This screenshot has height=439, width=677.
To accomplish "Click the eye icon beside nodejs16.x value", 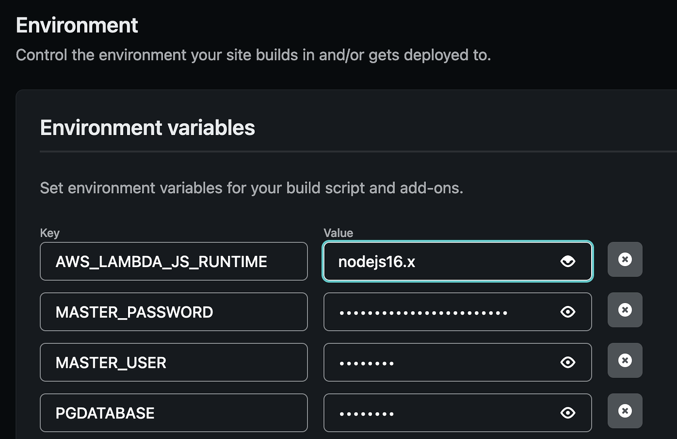I will click(x=568, y=261).
